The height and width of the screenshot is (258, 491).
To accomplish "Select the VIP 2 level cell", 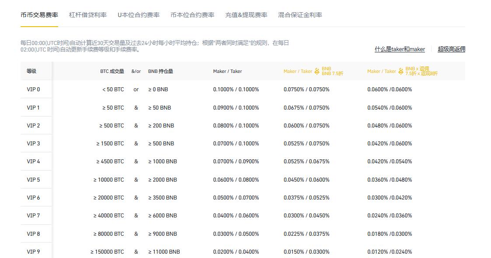I will 33,126.
